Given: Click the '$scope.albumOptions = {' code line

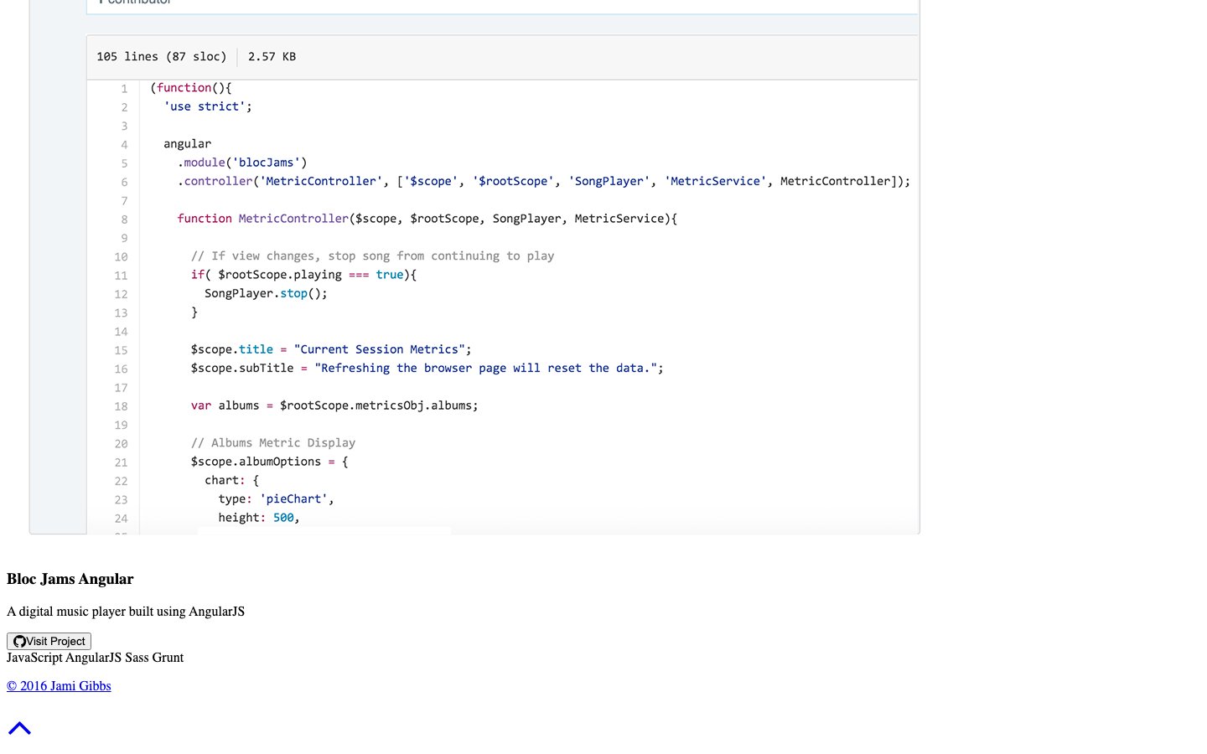Looking at the screenshot, I should [269, 462].
